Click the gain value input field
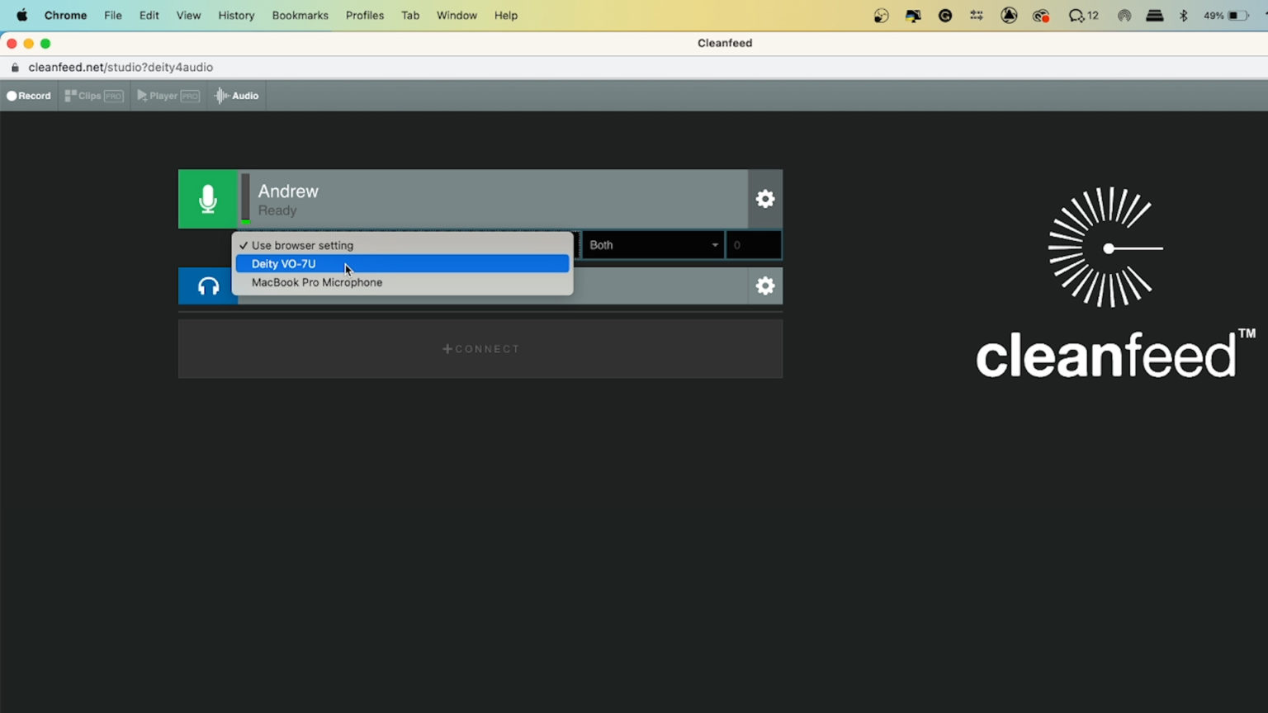The image size is (1268, 713). [753, 245]
